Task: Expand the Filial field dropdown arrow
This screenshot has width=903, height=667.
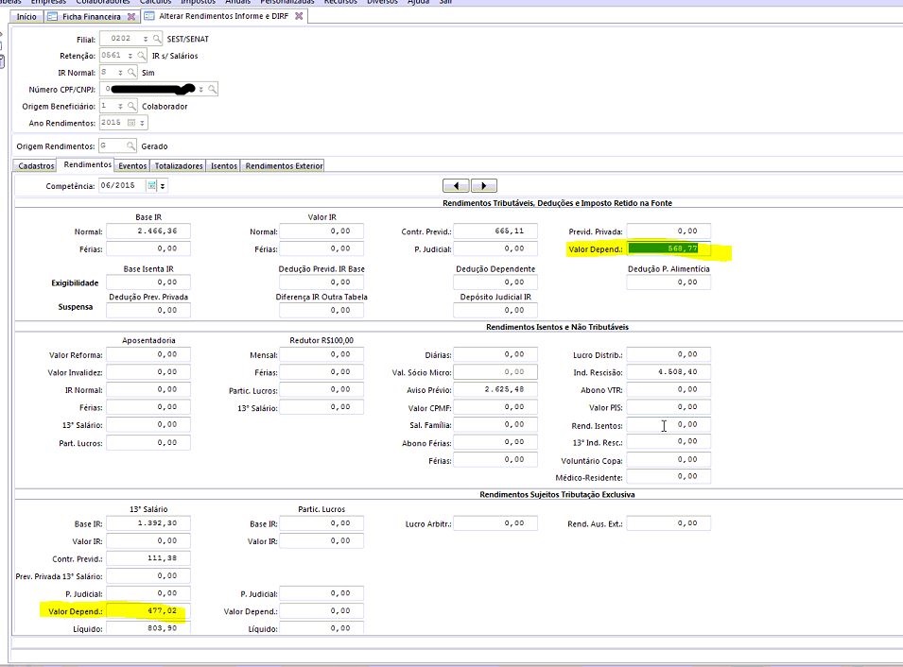Action: tap(146, 39)
